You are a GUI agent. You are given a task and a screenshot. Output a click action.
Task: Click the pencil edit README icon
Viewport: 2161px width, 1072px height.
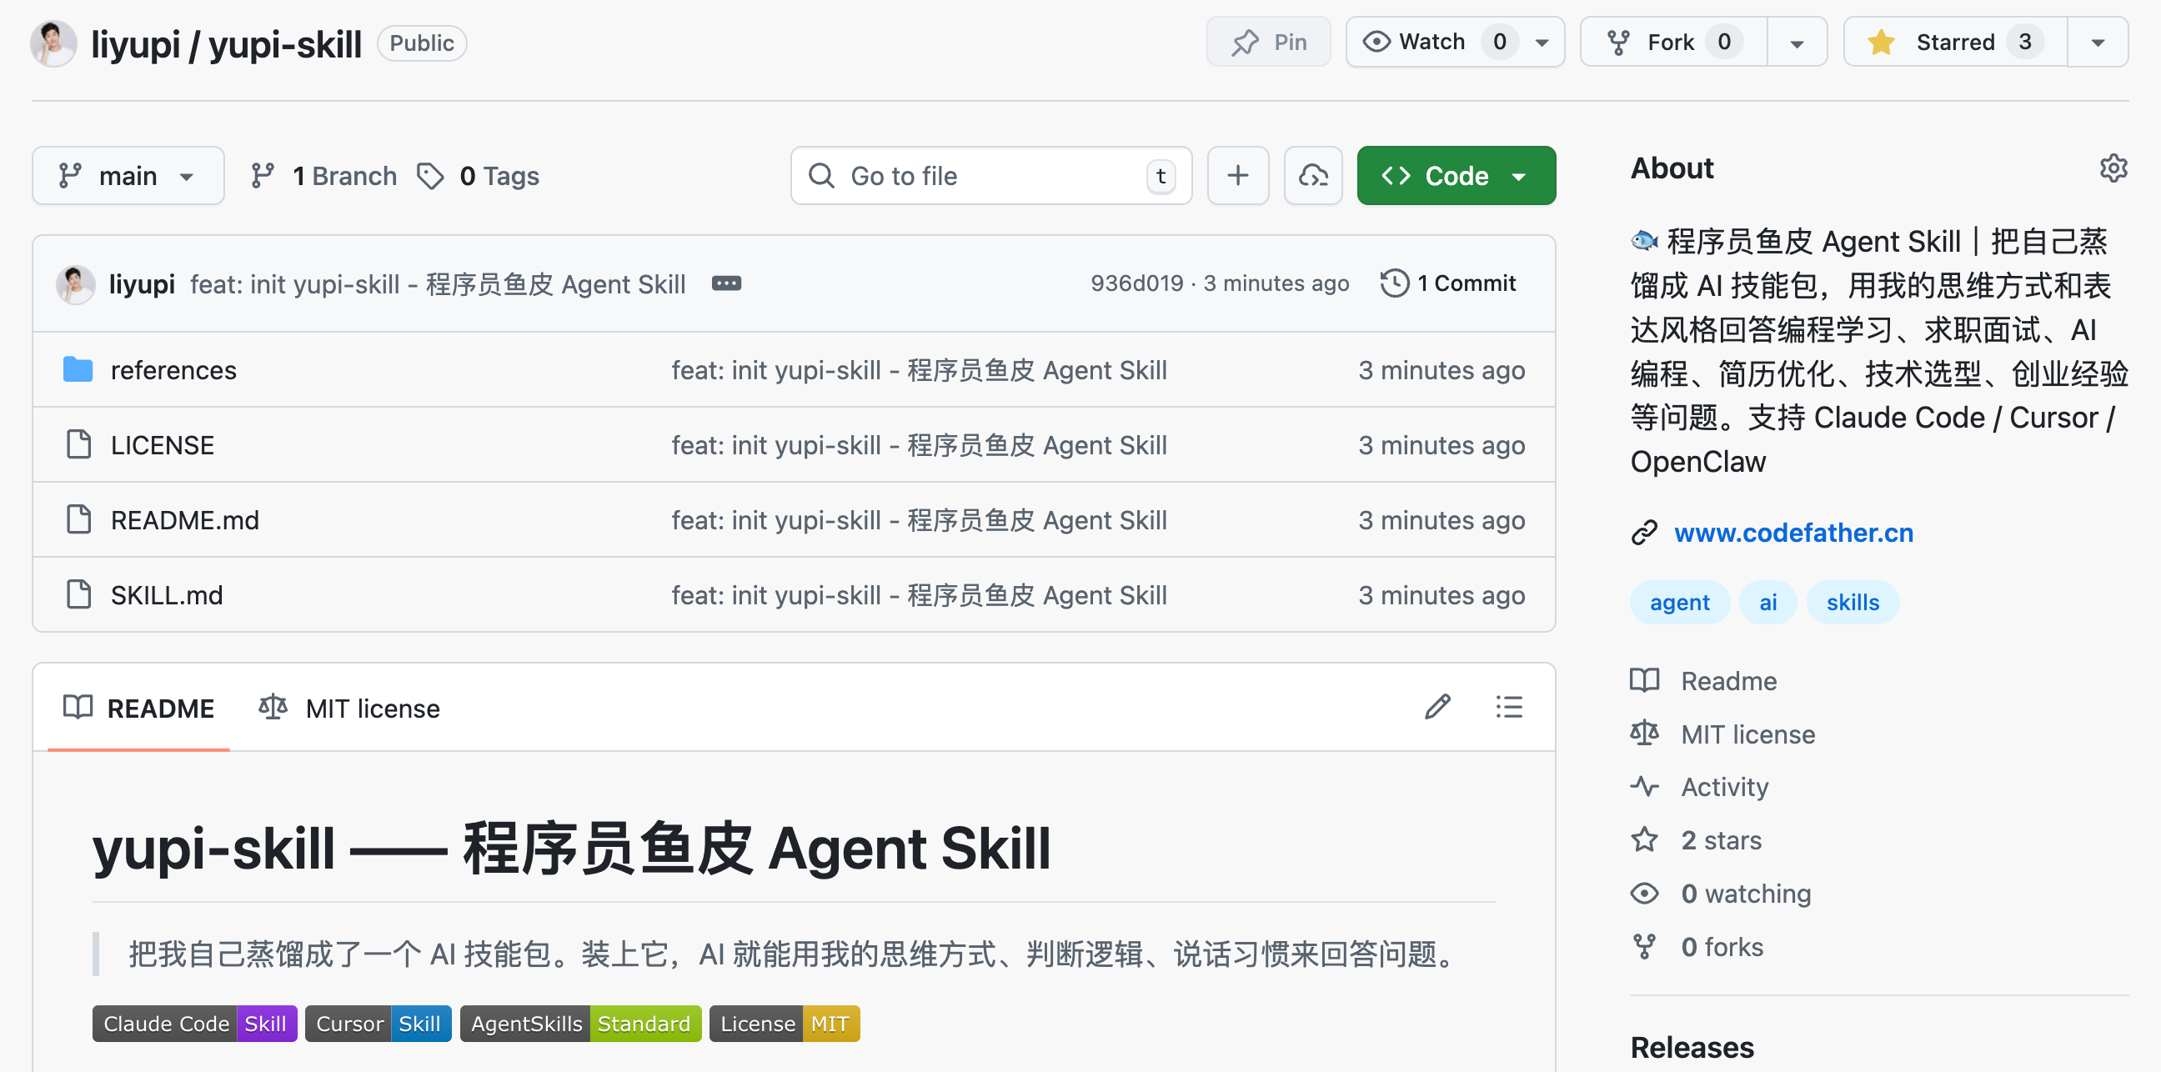1437,707
